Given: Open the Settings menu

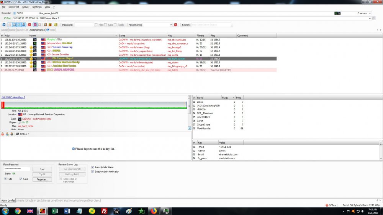Looking at the screenshot, I should pos(37,7).
